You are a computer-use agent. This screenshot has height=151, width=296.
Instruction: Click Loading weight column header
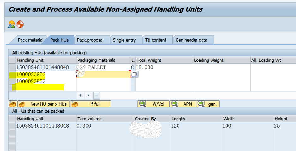point(222,60)
